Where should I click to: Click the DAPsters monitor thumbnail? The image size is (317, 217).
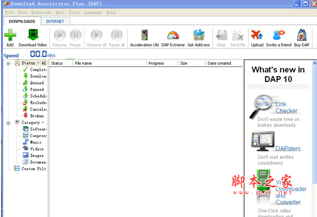click(x=263, y=141)
